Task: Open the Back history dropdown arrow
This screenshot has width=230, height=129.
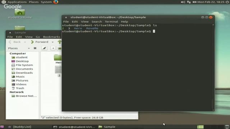Action: click(25, 42)
